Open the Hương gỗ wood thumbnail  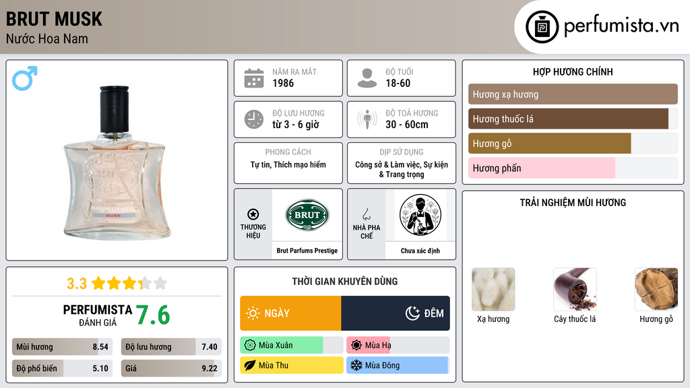(656, 290)
